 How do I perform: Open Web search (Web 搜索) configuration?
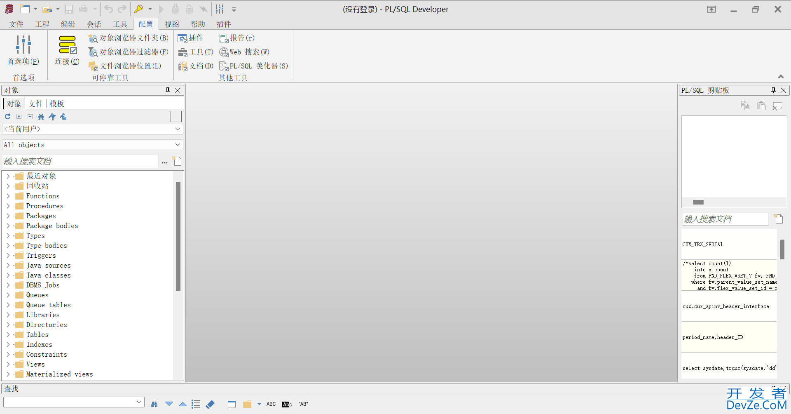[244, 52]
